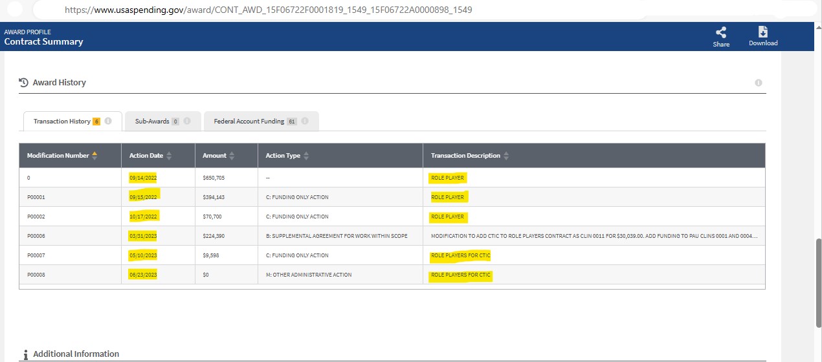Select modification number P00002

coord(36,217)
